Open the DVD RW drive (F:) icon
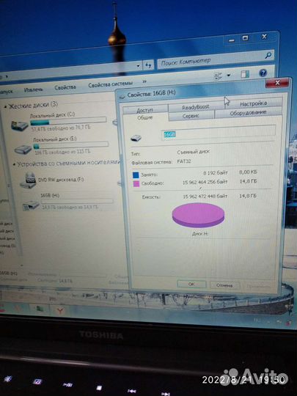The image size is (297, 396). tap(28, 180)
